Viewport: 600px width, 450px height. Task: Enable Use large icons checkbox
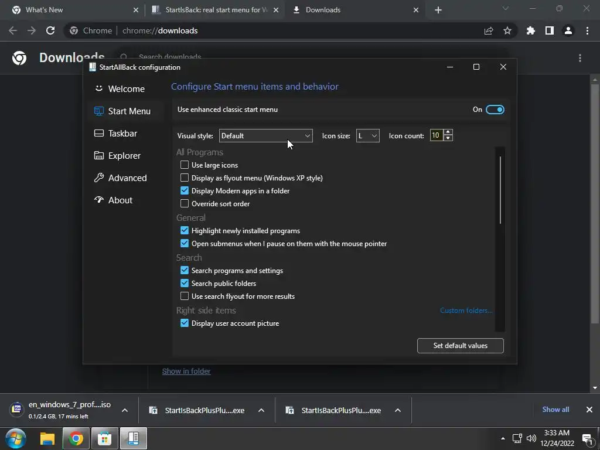[x=185, y=165]
